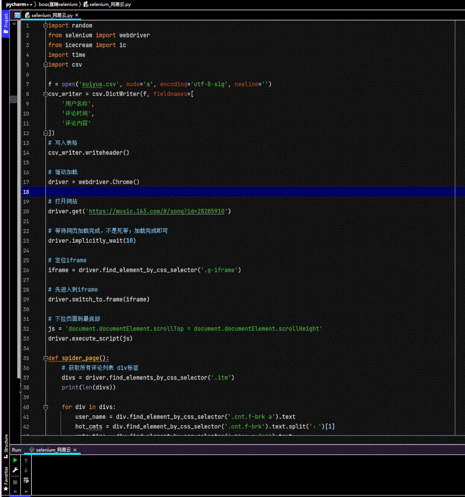Fold end marker at line 5 import csv
Viewport: 465px width, 497px height.
[45, 65]
